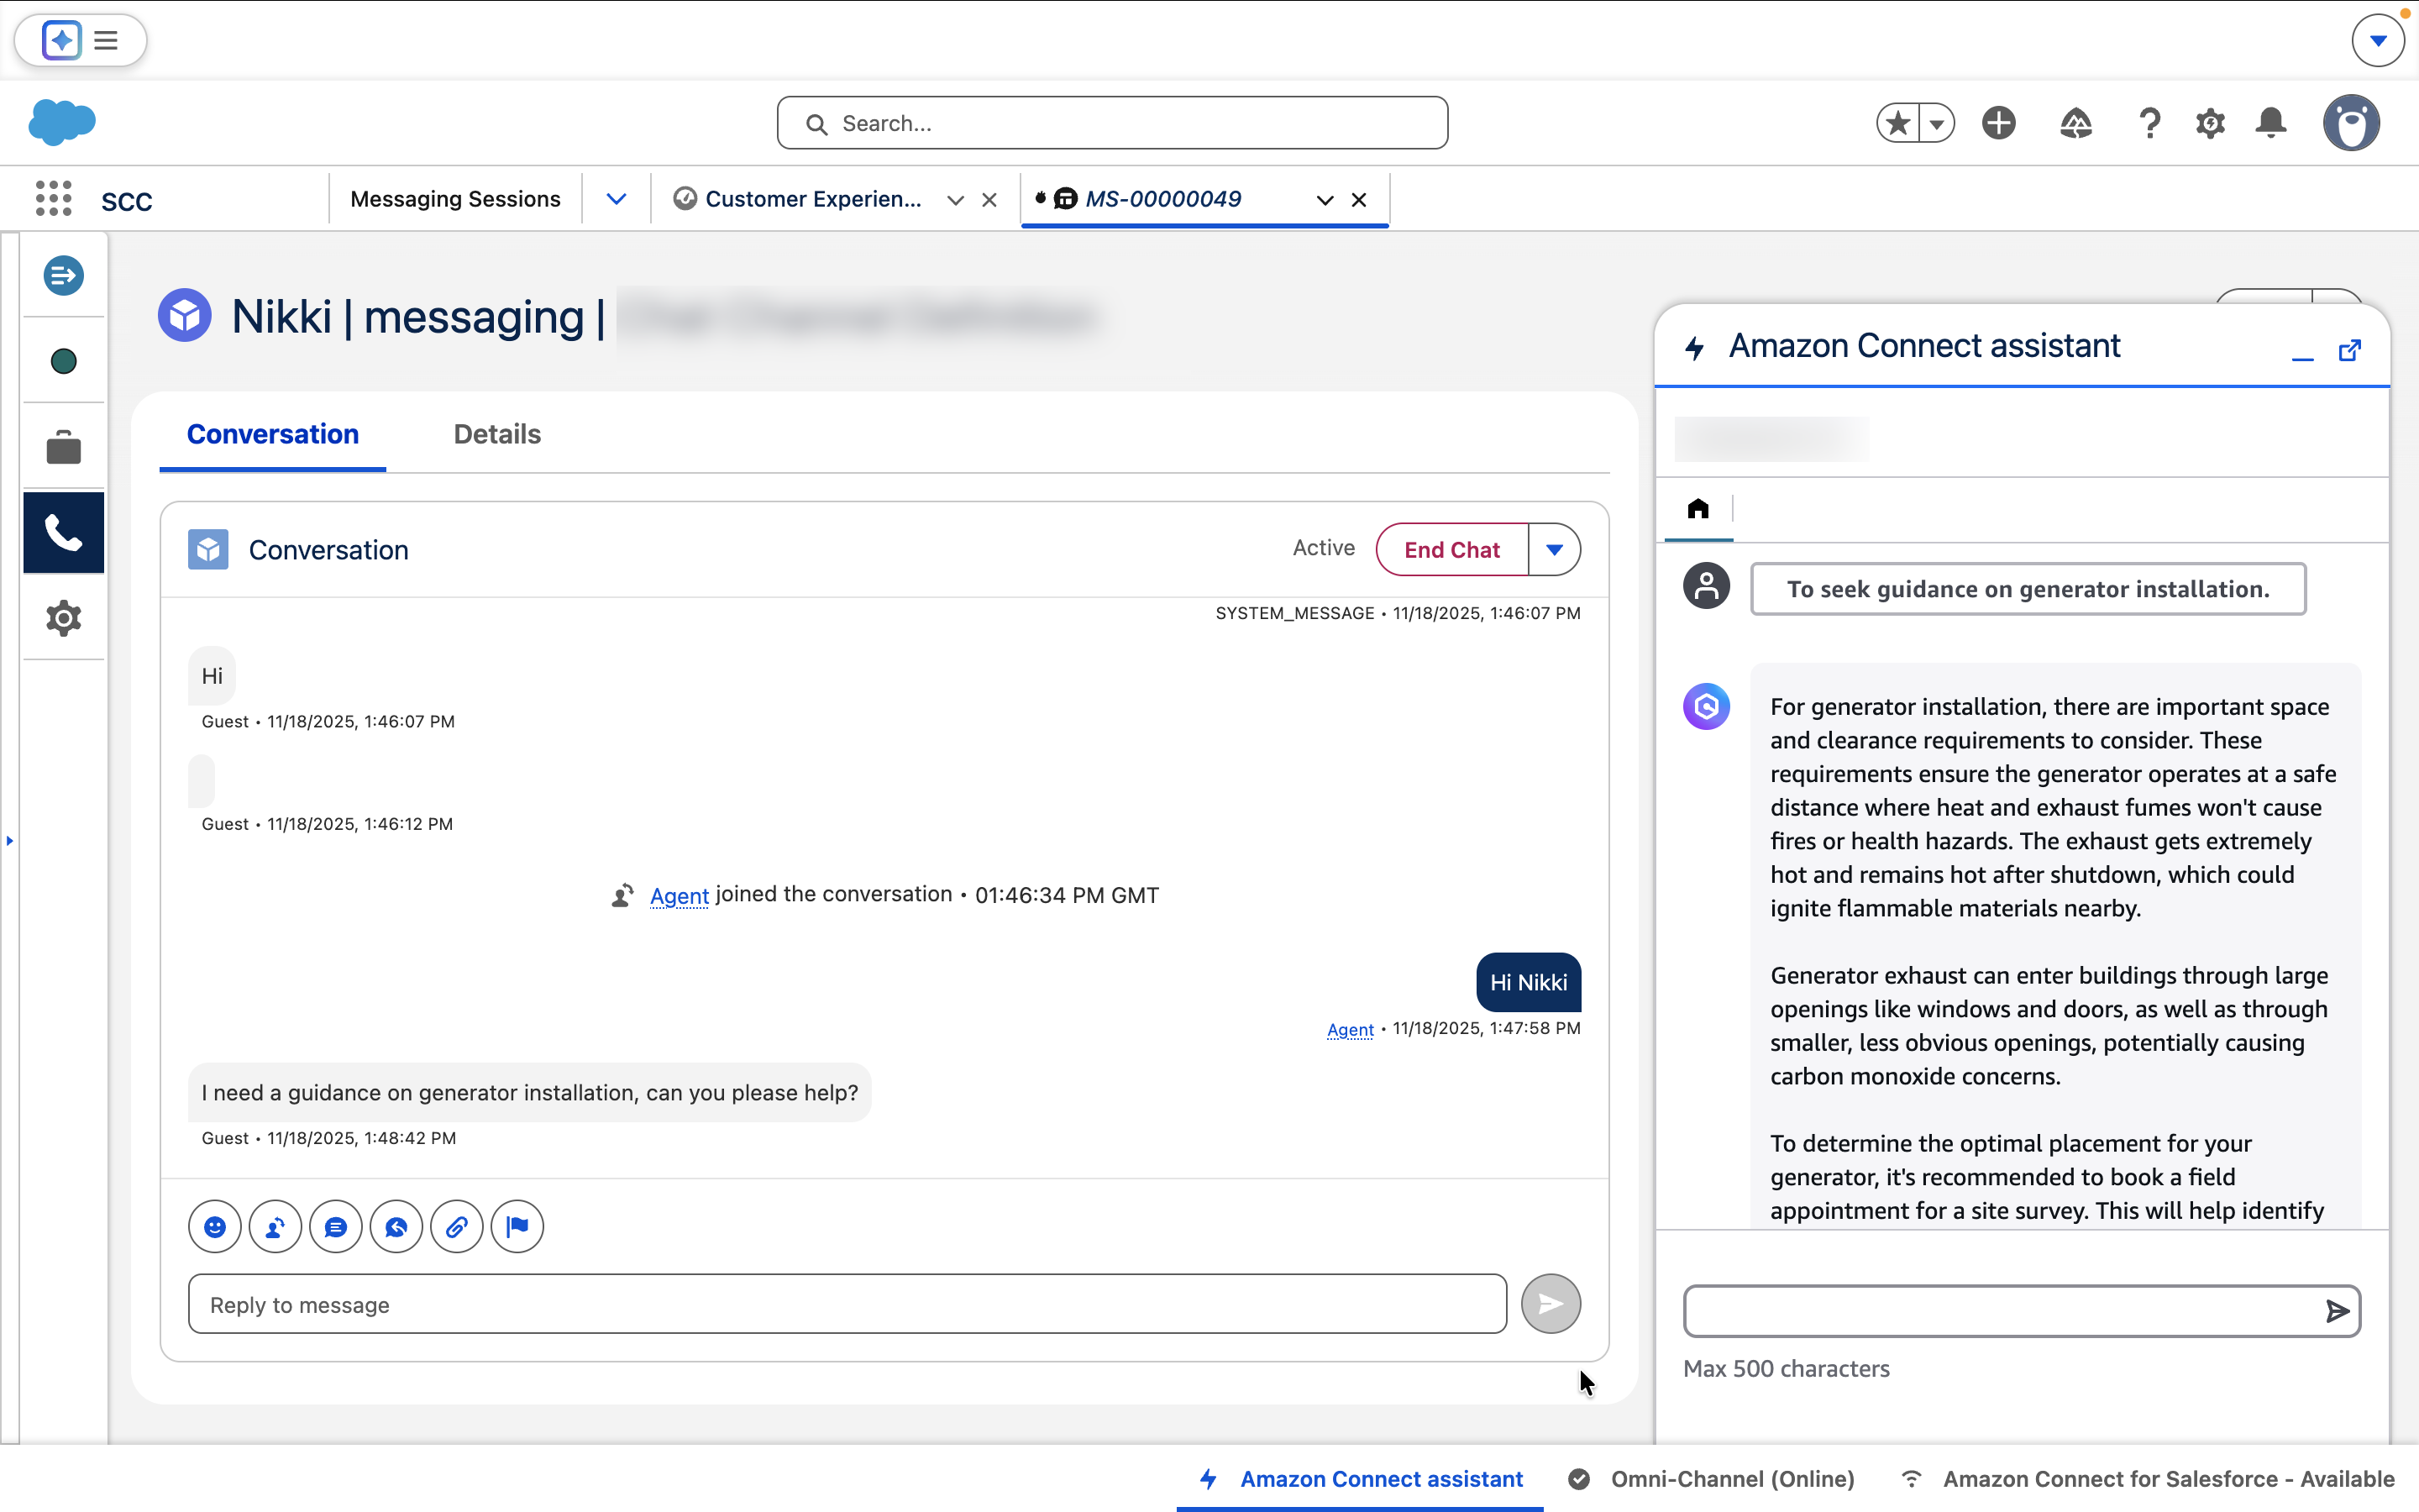Open the hamburger menu at top left
Viewport: 2419px width, 1512px height.
(x=106, y=40)
